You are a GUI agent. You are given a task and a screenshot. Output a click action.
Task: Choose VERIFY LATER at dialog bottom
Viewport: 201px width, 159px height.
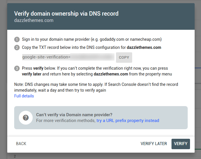click(x=154, y=144)
